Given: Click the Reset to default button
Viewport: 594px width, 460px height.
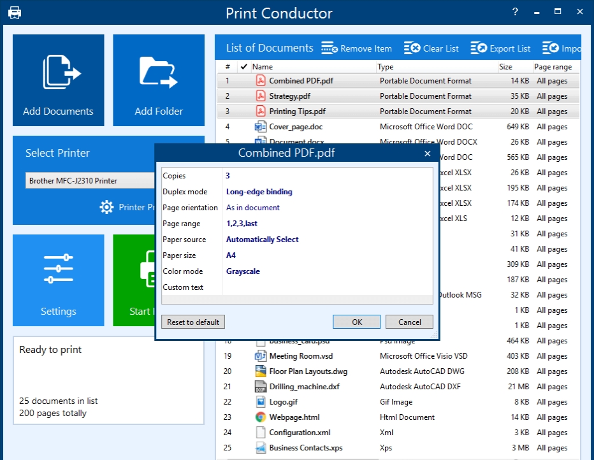Looking at the screenshot, I should [193, 322].
